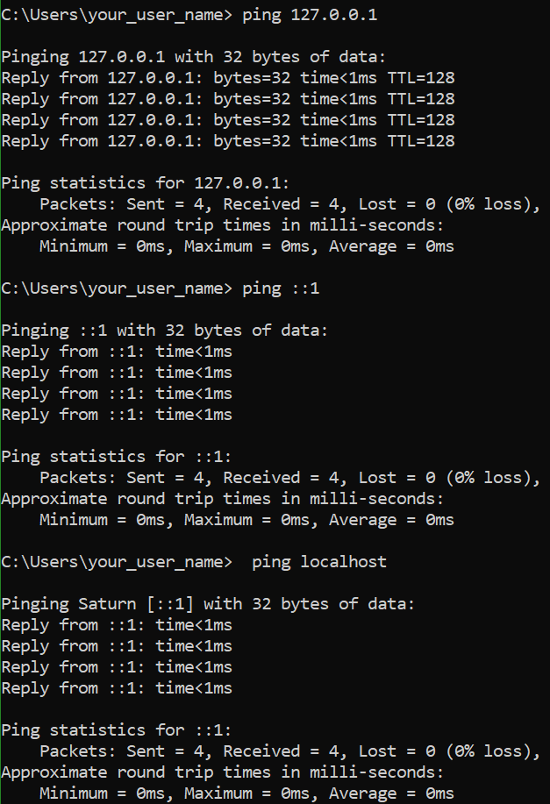This screenshot has height=804, width=550.
Task: Click the 'ping ::1' command text
Action: 281,288
